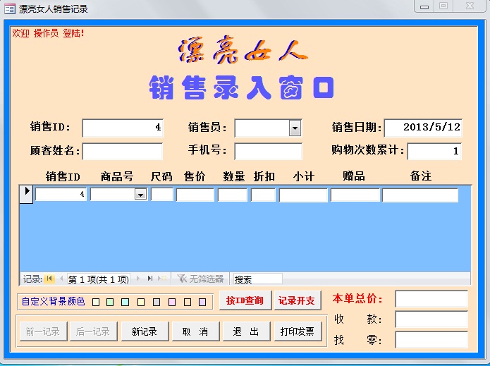Click the 购物次数累计 field
This screenshot has height=366, width=490.
point(434,152)
